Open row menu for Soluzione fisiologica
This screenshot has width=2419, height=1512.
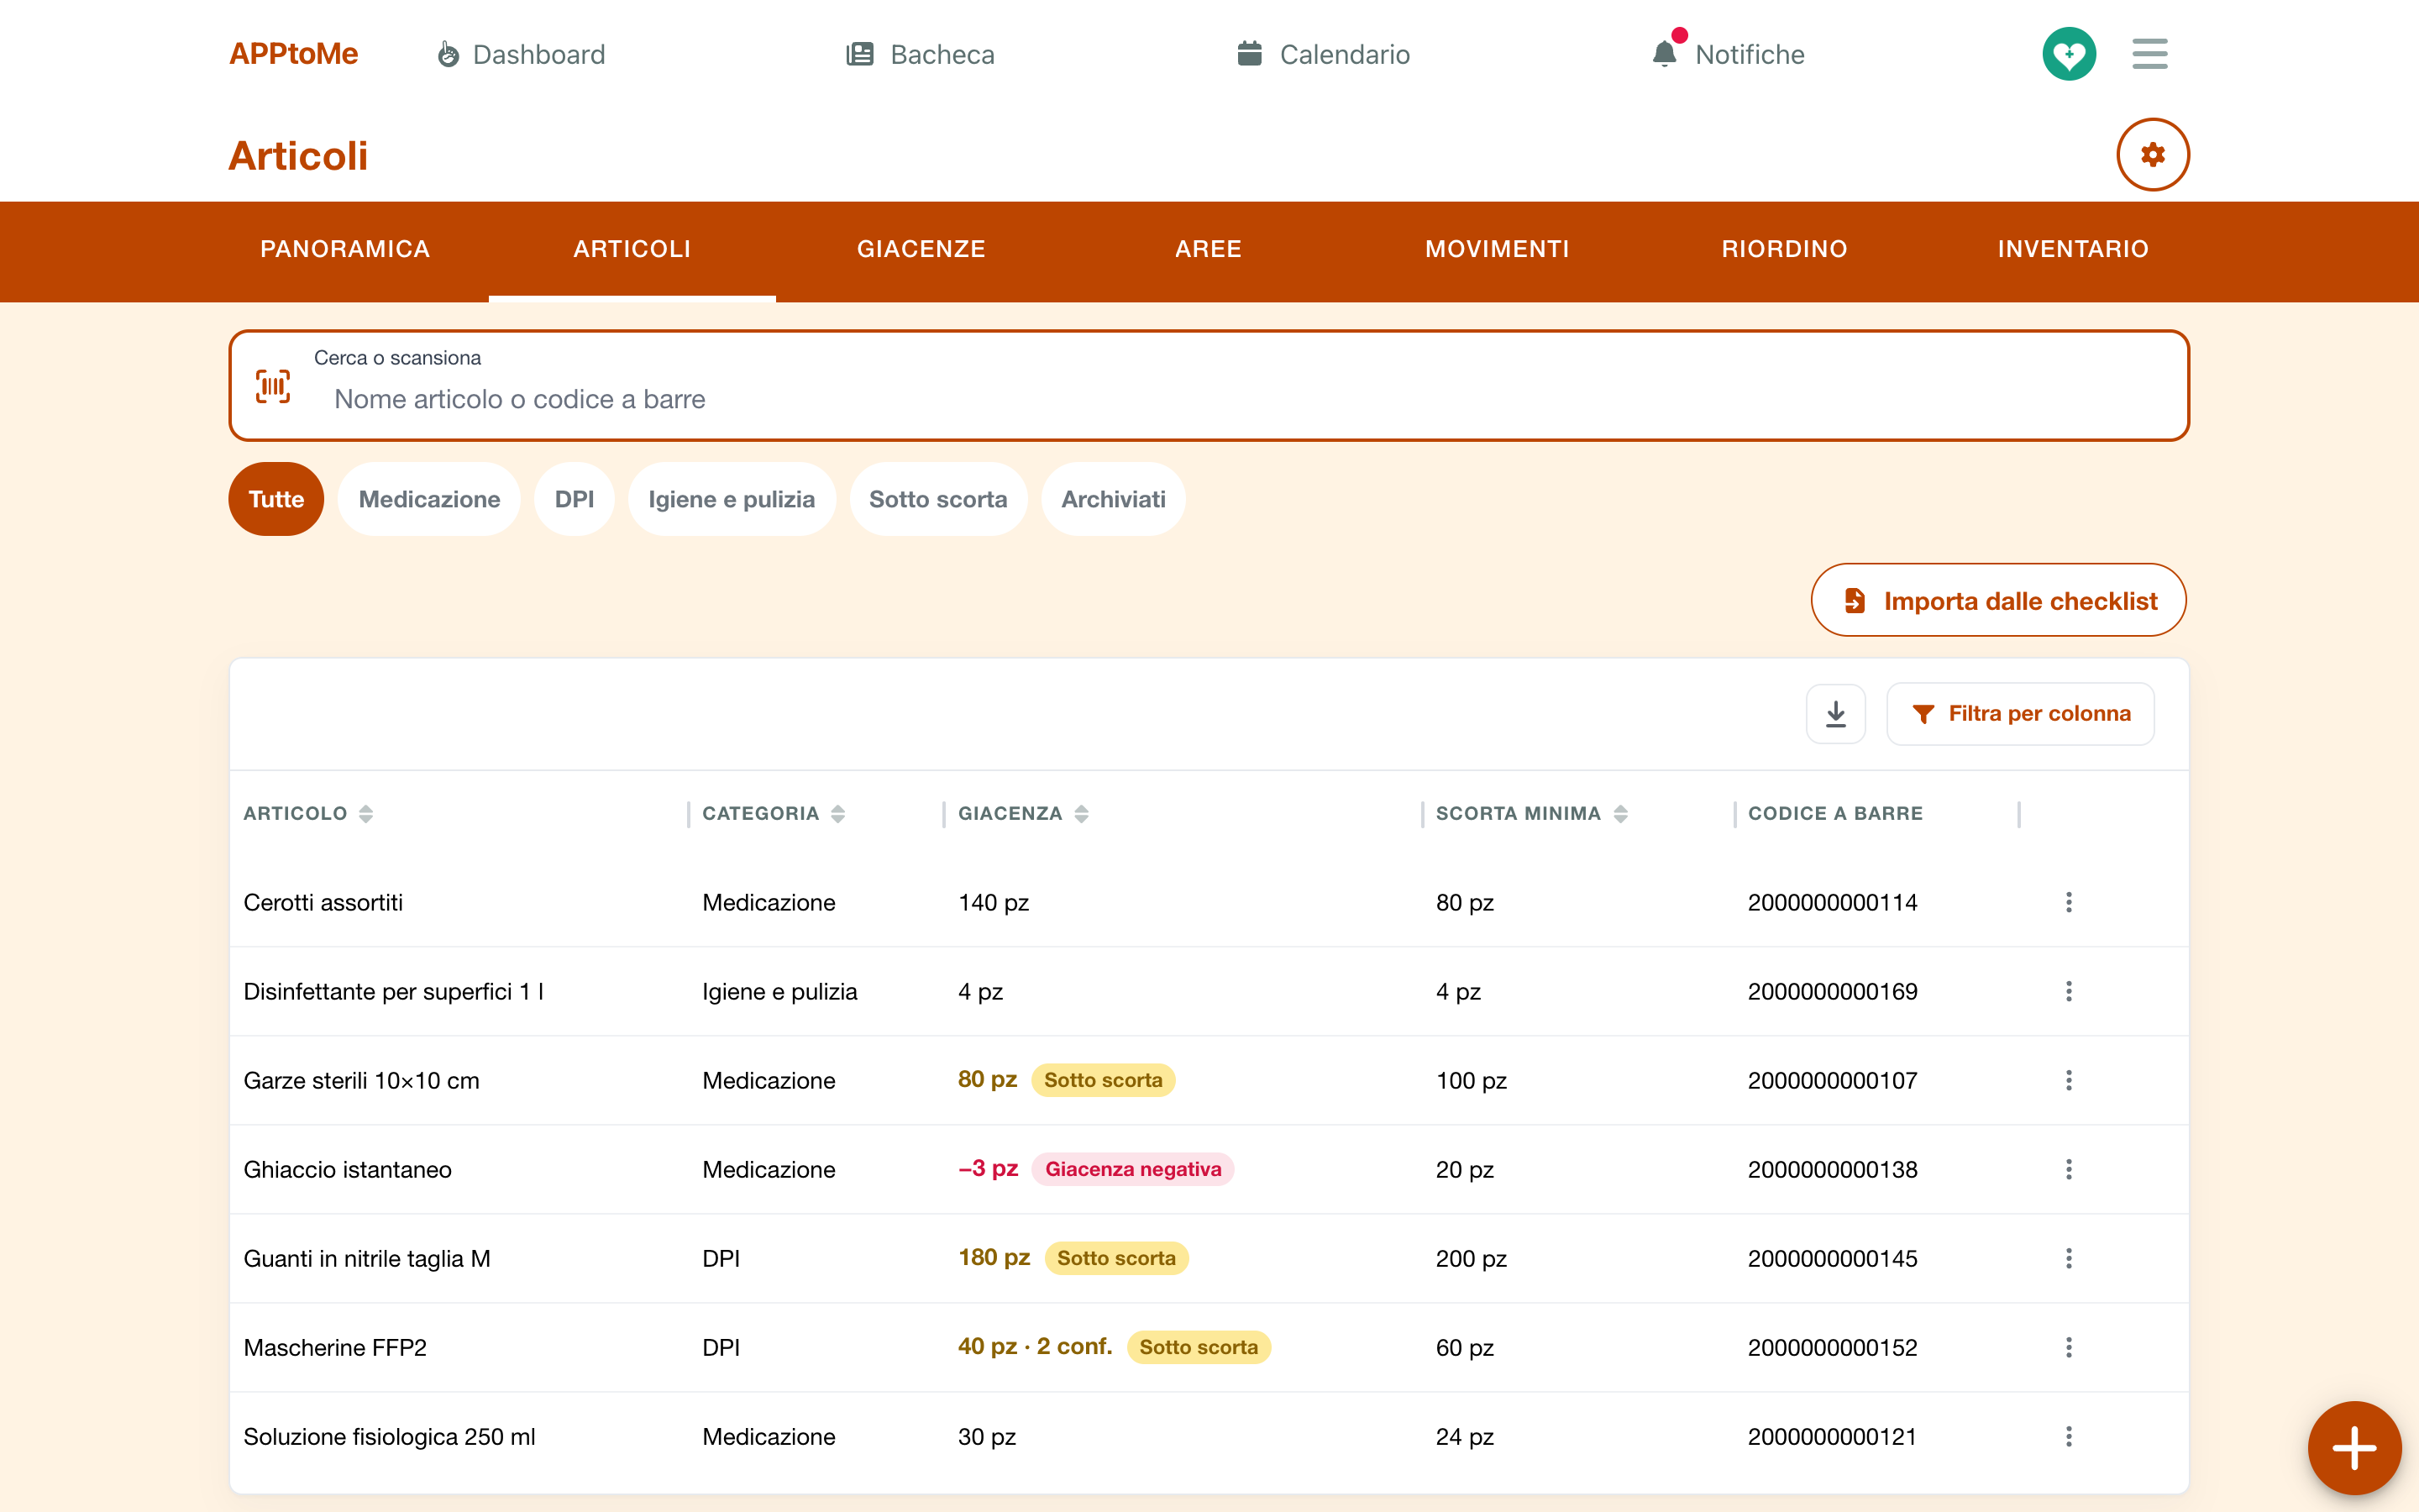2068,1436
